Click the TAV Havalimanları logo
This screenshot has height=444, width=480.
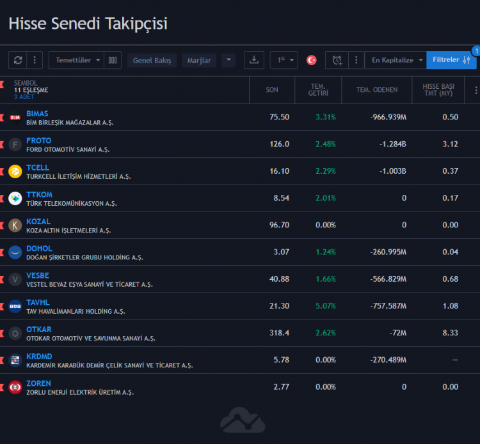15,306
